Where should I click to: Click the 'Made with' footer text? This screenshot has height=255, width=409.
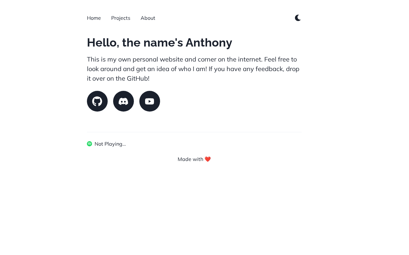(190, 159)
